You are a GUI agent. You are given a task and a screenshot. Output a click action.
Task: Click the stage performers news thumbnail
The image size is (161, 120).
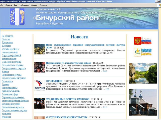coord(39,103)
